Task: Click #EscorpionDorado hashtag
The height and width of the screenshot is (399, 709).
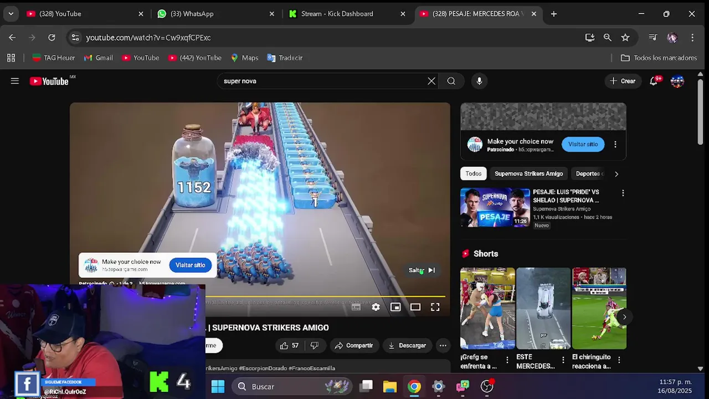Action: (x=263, y=368)
